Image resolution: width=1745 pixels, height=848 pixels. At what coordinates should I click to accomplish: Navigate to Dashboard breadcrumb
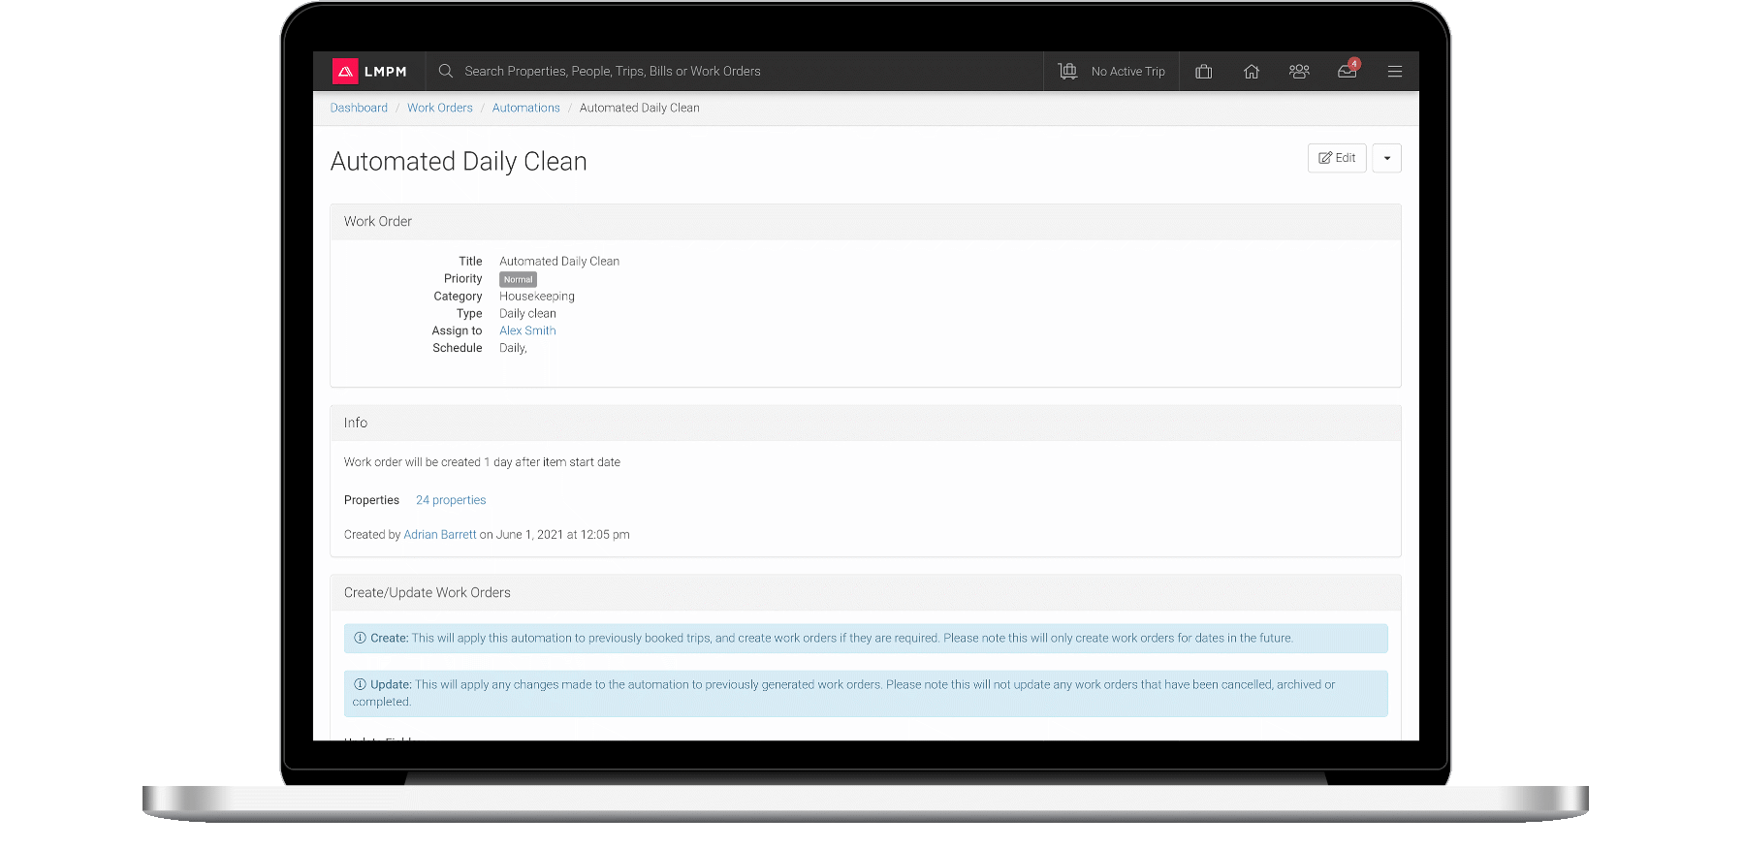click(x=359, y=108)
